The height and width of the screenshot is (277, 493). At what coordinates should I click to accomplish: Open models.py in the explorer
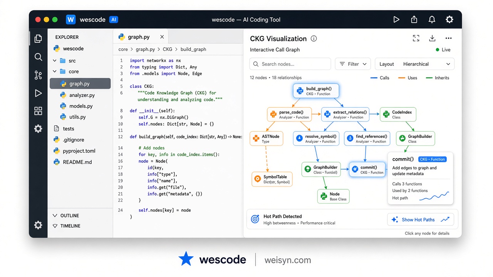tap(80, 106)
